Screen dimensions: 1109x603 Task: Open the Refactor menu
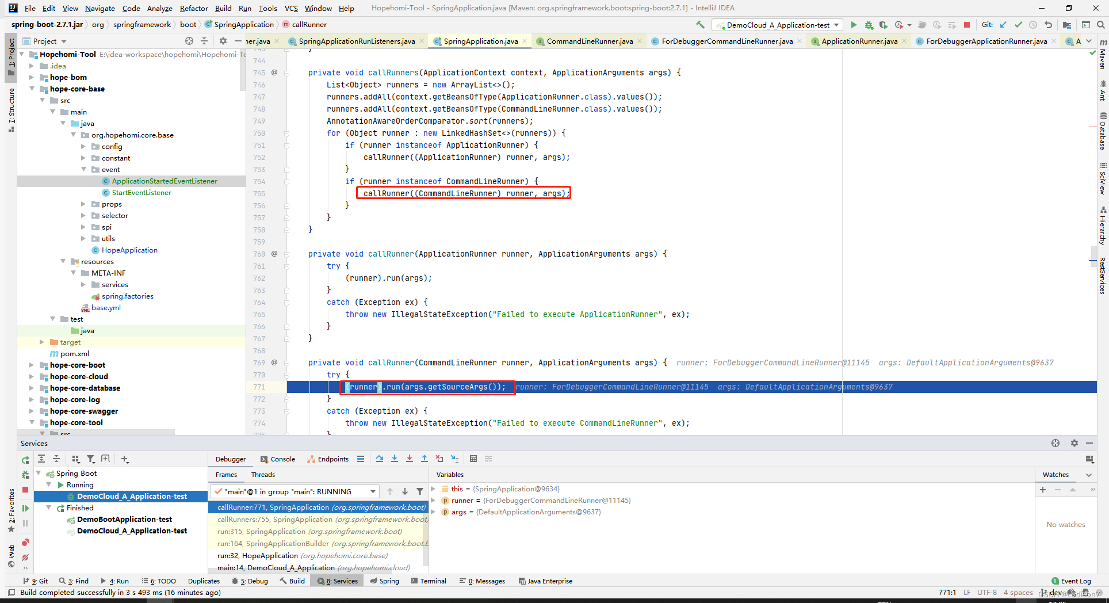[194, 8]
